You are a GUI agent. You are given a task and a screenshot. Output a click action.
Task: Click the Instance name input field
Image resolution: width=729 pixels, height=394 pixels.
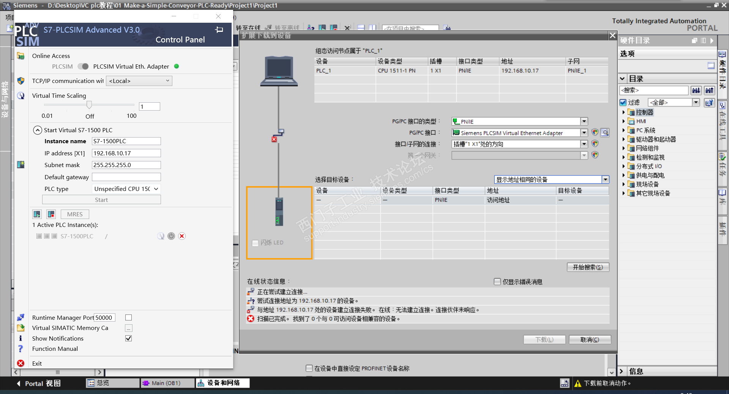126,141
